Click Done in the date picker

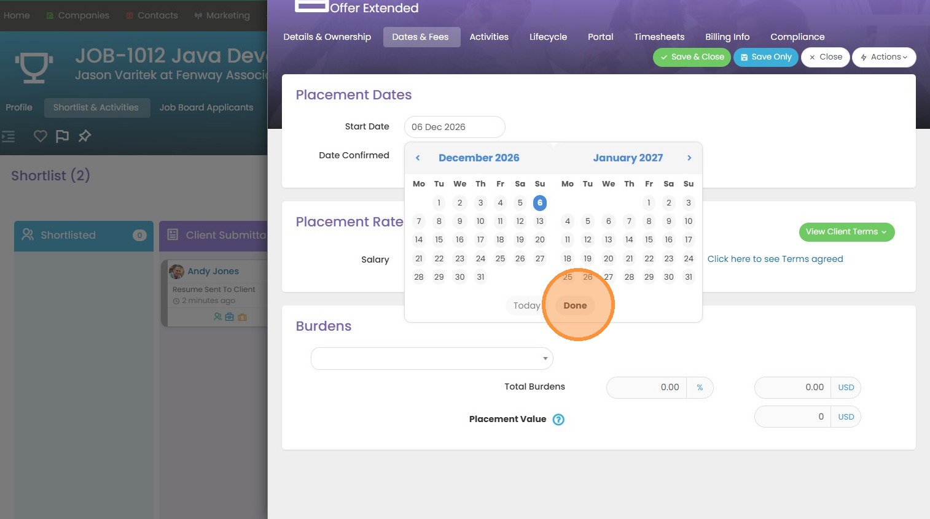pos(575,306)
